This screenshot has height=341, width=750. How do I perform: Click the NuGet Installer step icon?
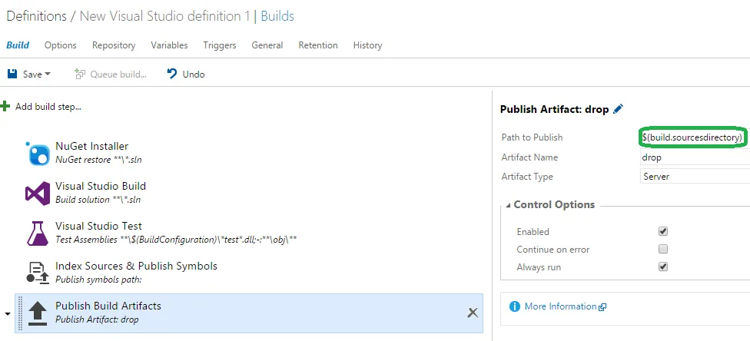(x=38, y=154)
